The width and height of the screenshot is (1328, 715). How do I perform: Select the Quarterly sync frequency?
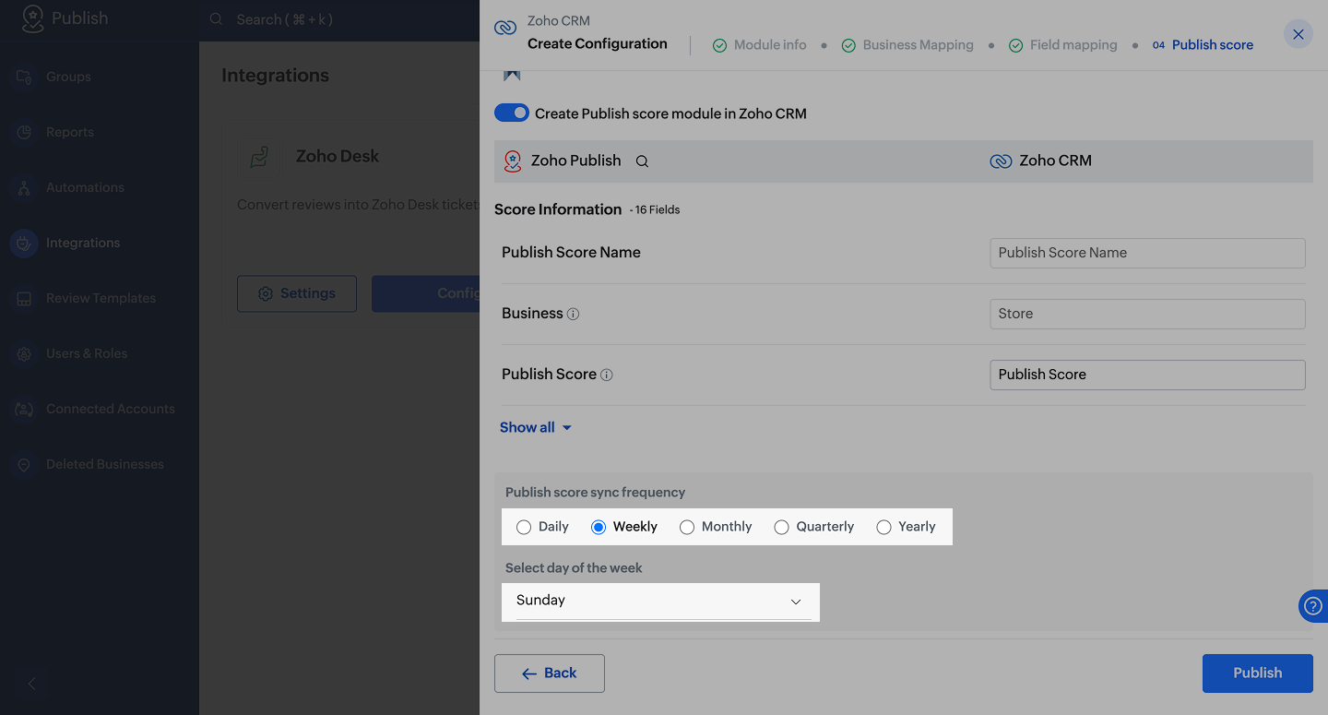pos(782,527)
